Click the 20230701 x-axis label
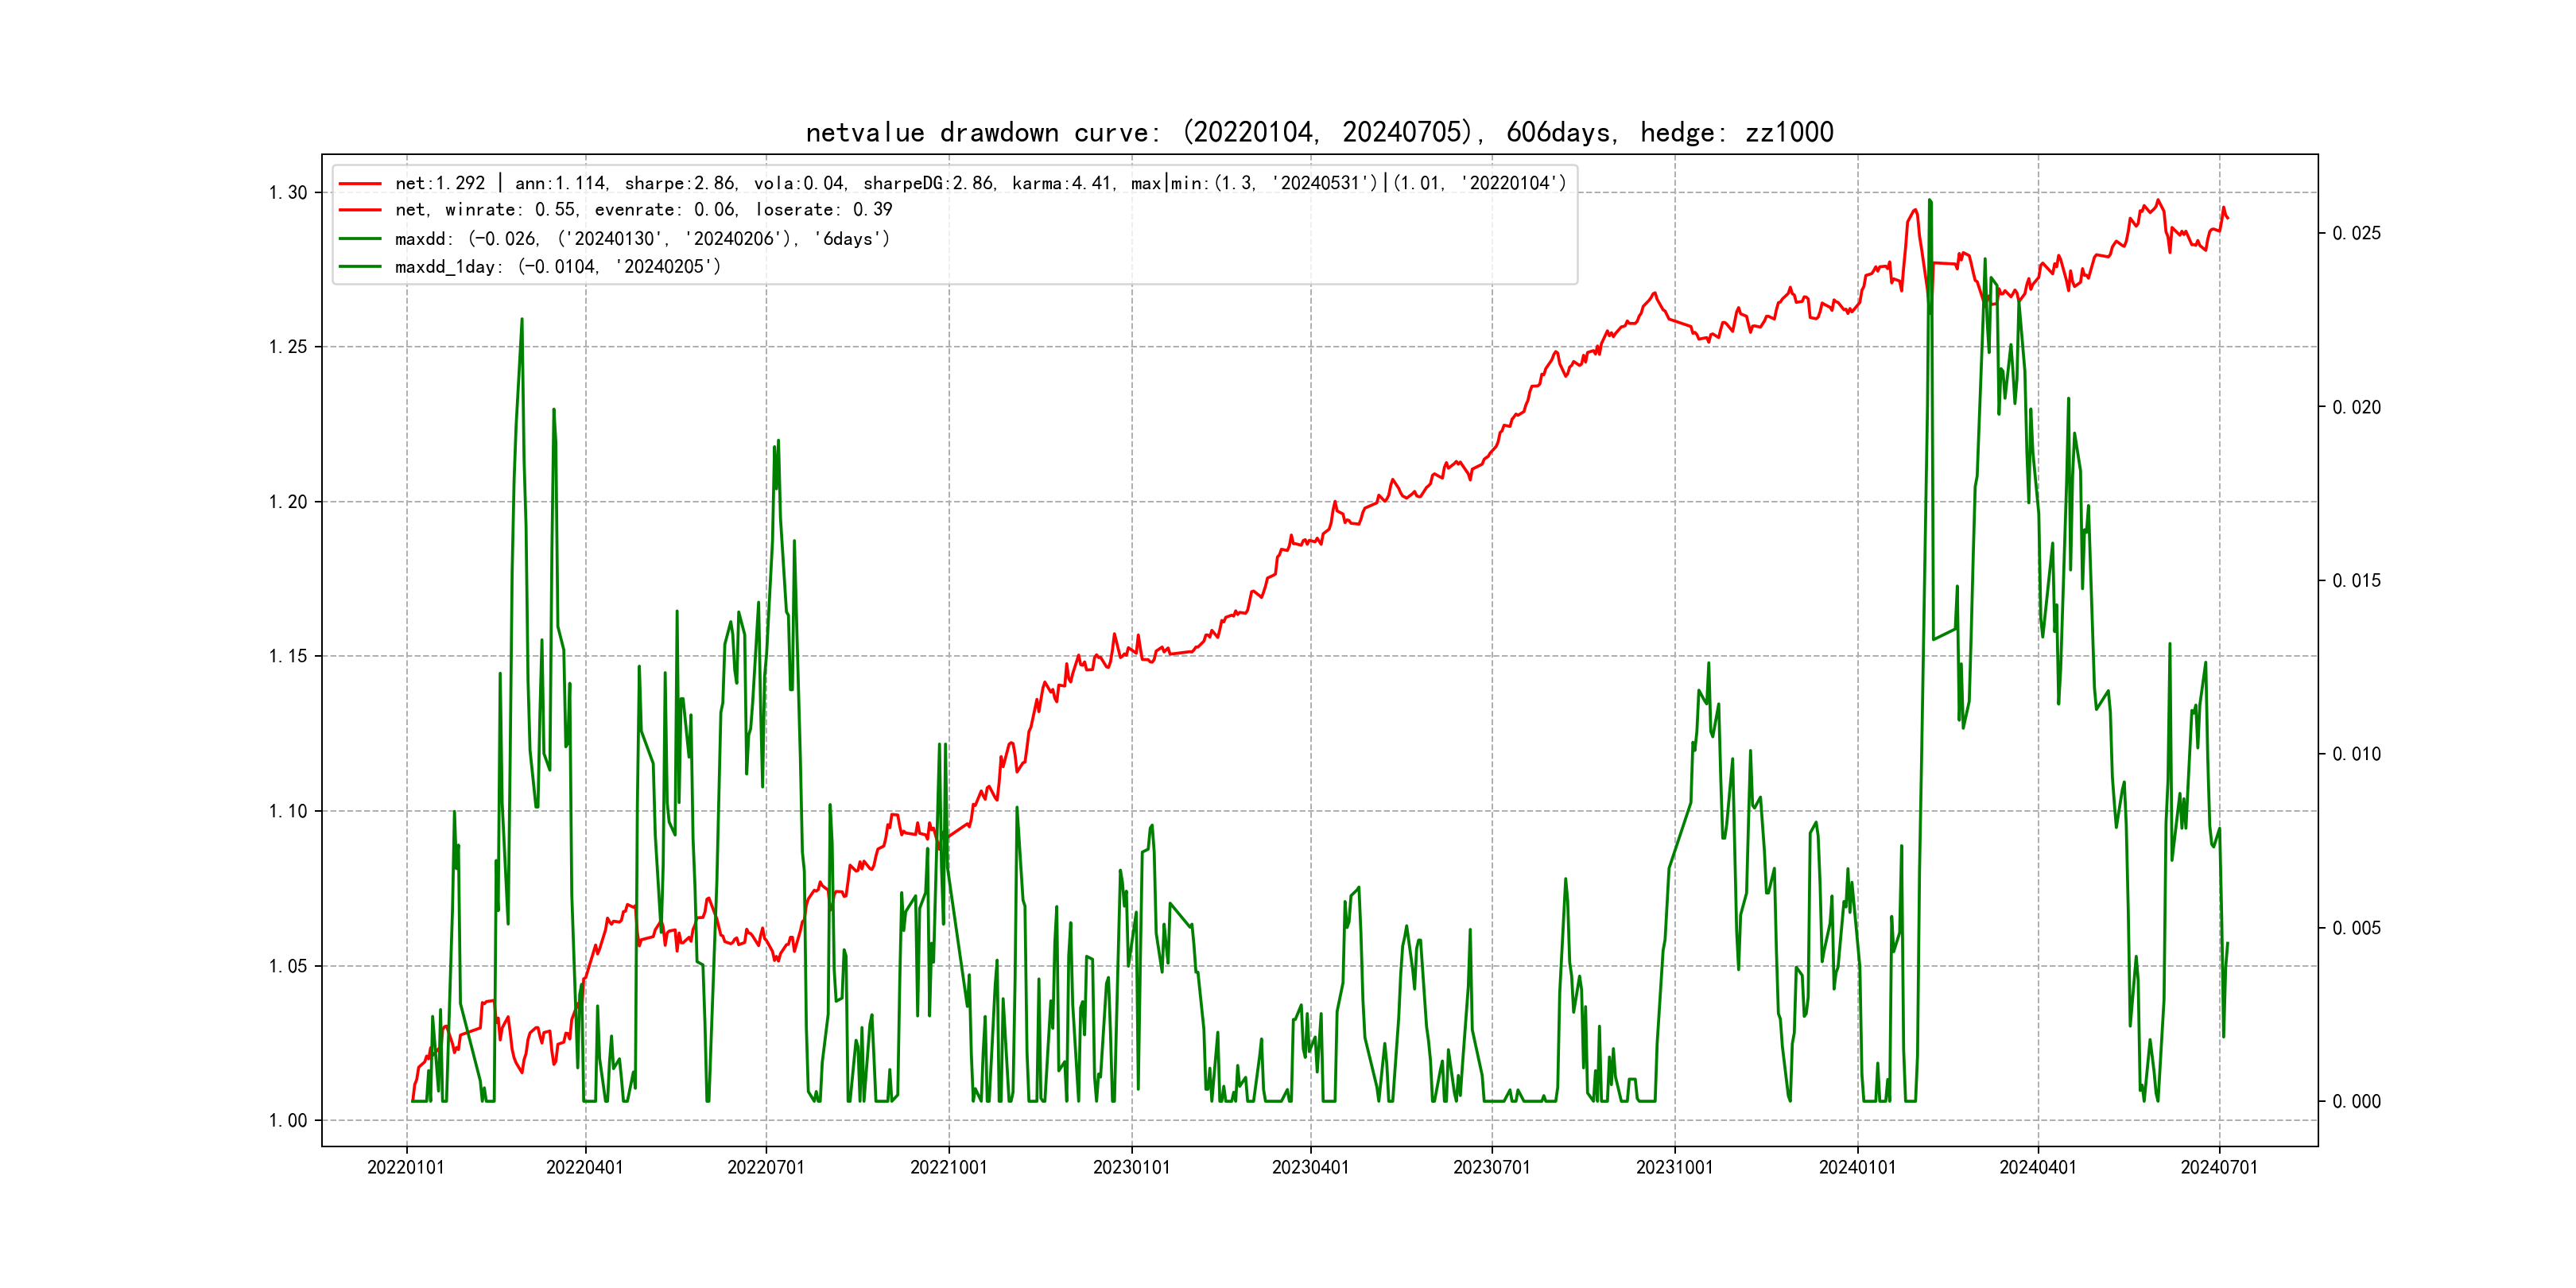The image size is (2576, 1288). (x=1491, y=1167)
